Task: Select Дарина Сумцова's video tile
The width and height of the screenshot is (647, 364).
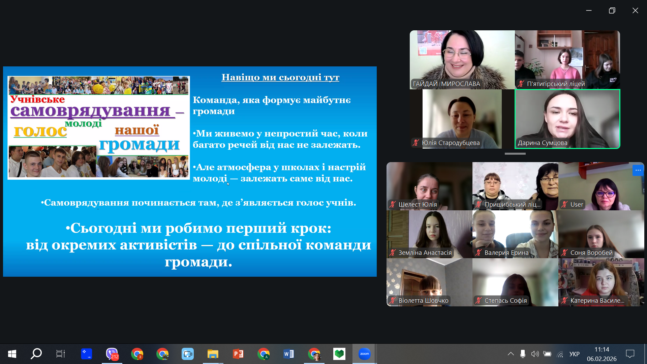Action: tap(567, 119)
